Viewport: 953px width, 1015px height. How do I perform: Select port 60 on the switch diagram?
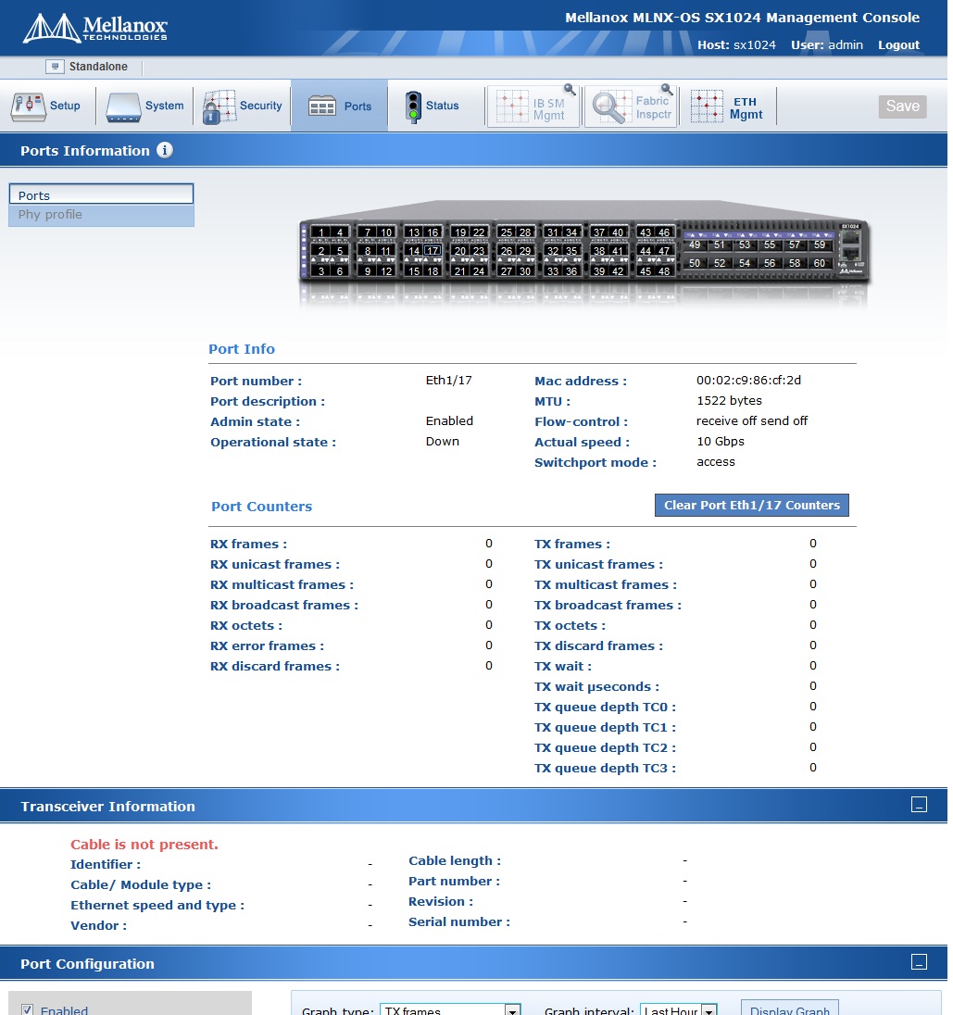click(x=820, y=263)
